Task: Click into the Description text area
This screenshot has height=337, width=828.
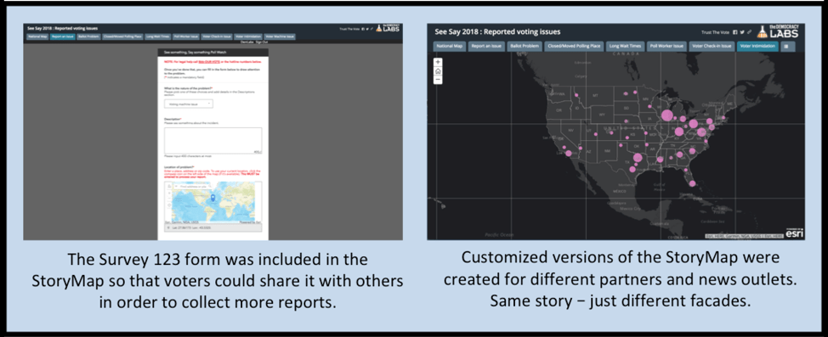Action: point(213,140)
